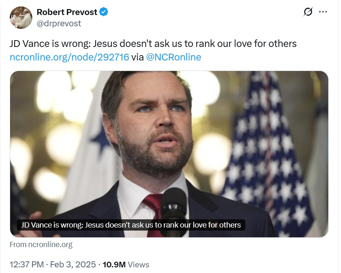Click the @NCRonline mention
The image size is (341, 273).
pyautogui.click(x=173, y=57)
